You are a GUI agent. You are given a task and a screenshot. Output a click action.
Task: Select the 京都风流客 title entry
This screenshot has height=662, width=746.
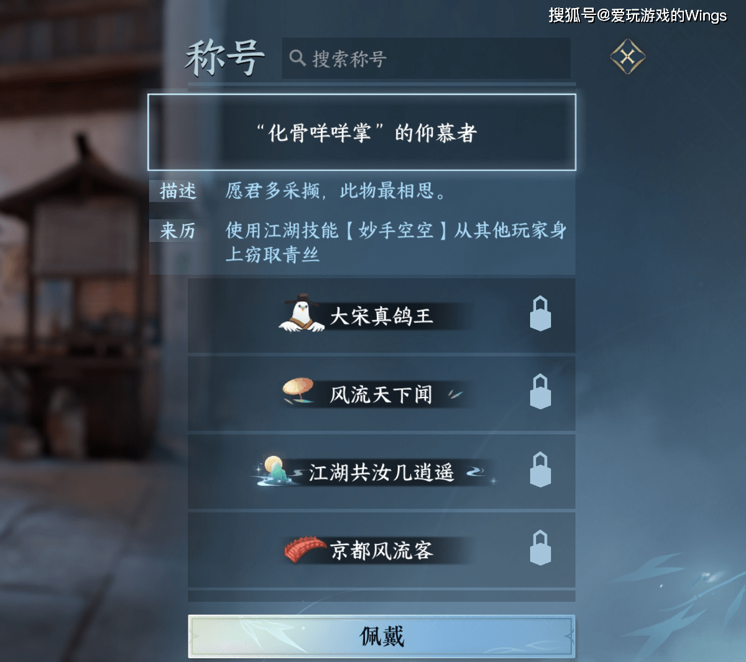click(x=382, y=550)
